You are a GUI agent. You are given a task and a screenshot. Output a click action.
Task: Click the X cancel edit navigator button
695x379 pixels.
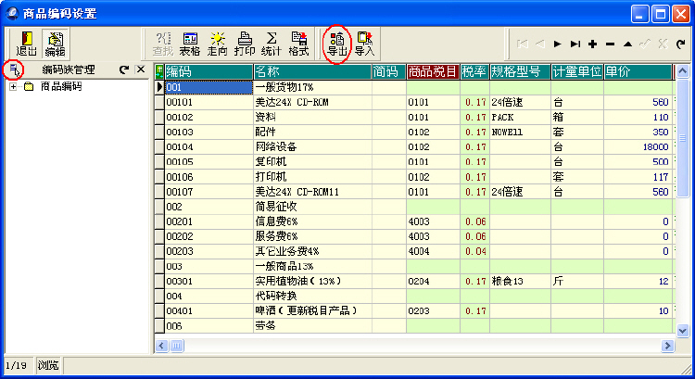[663, 44]
